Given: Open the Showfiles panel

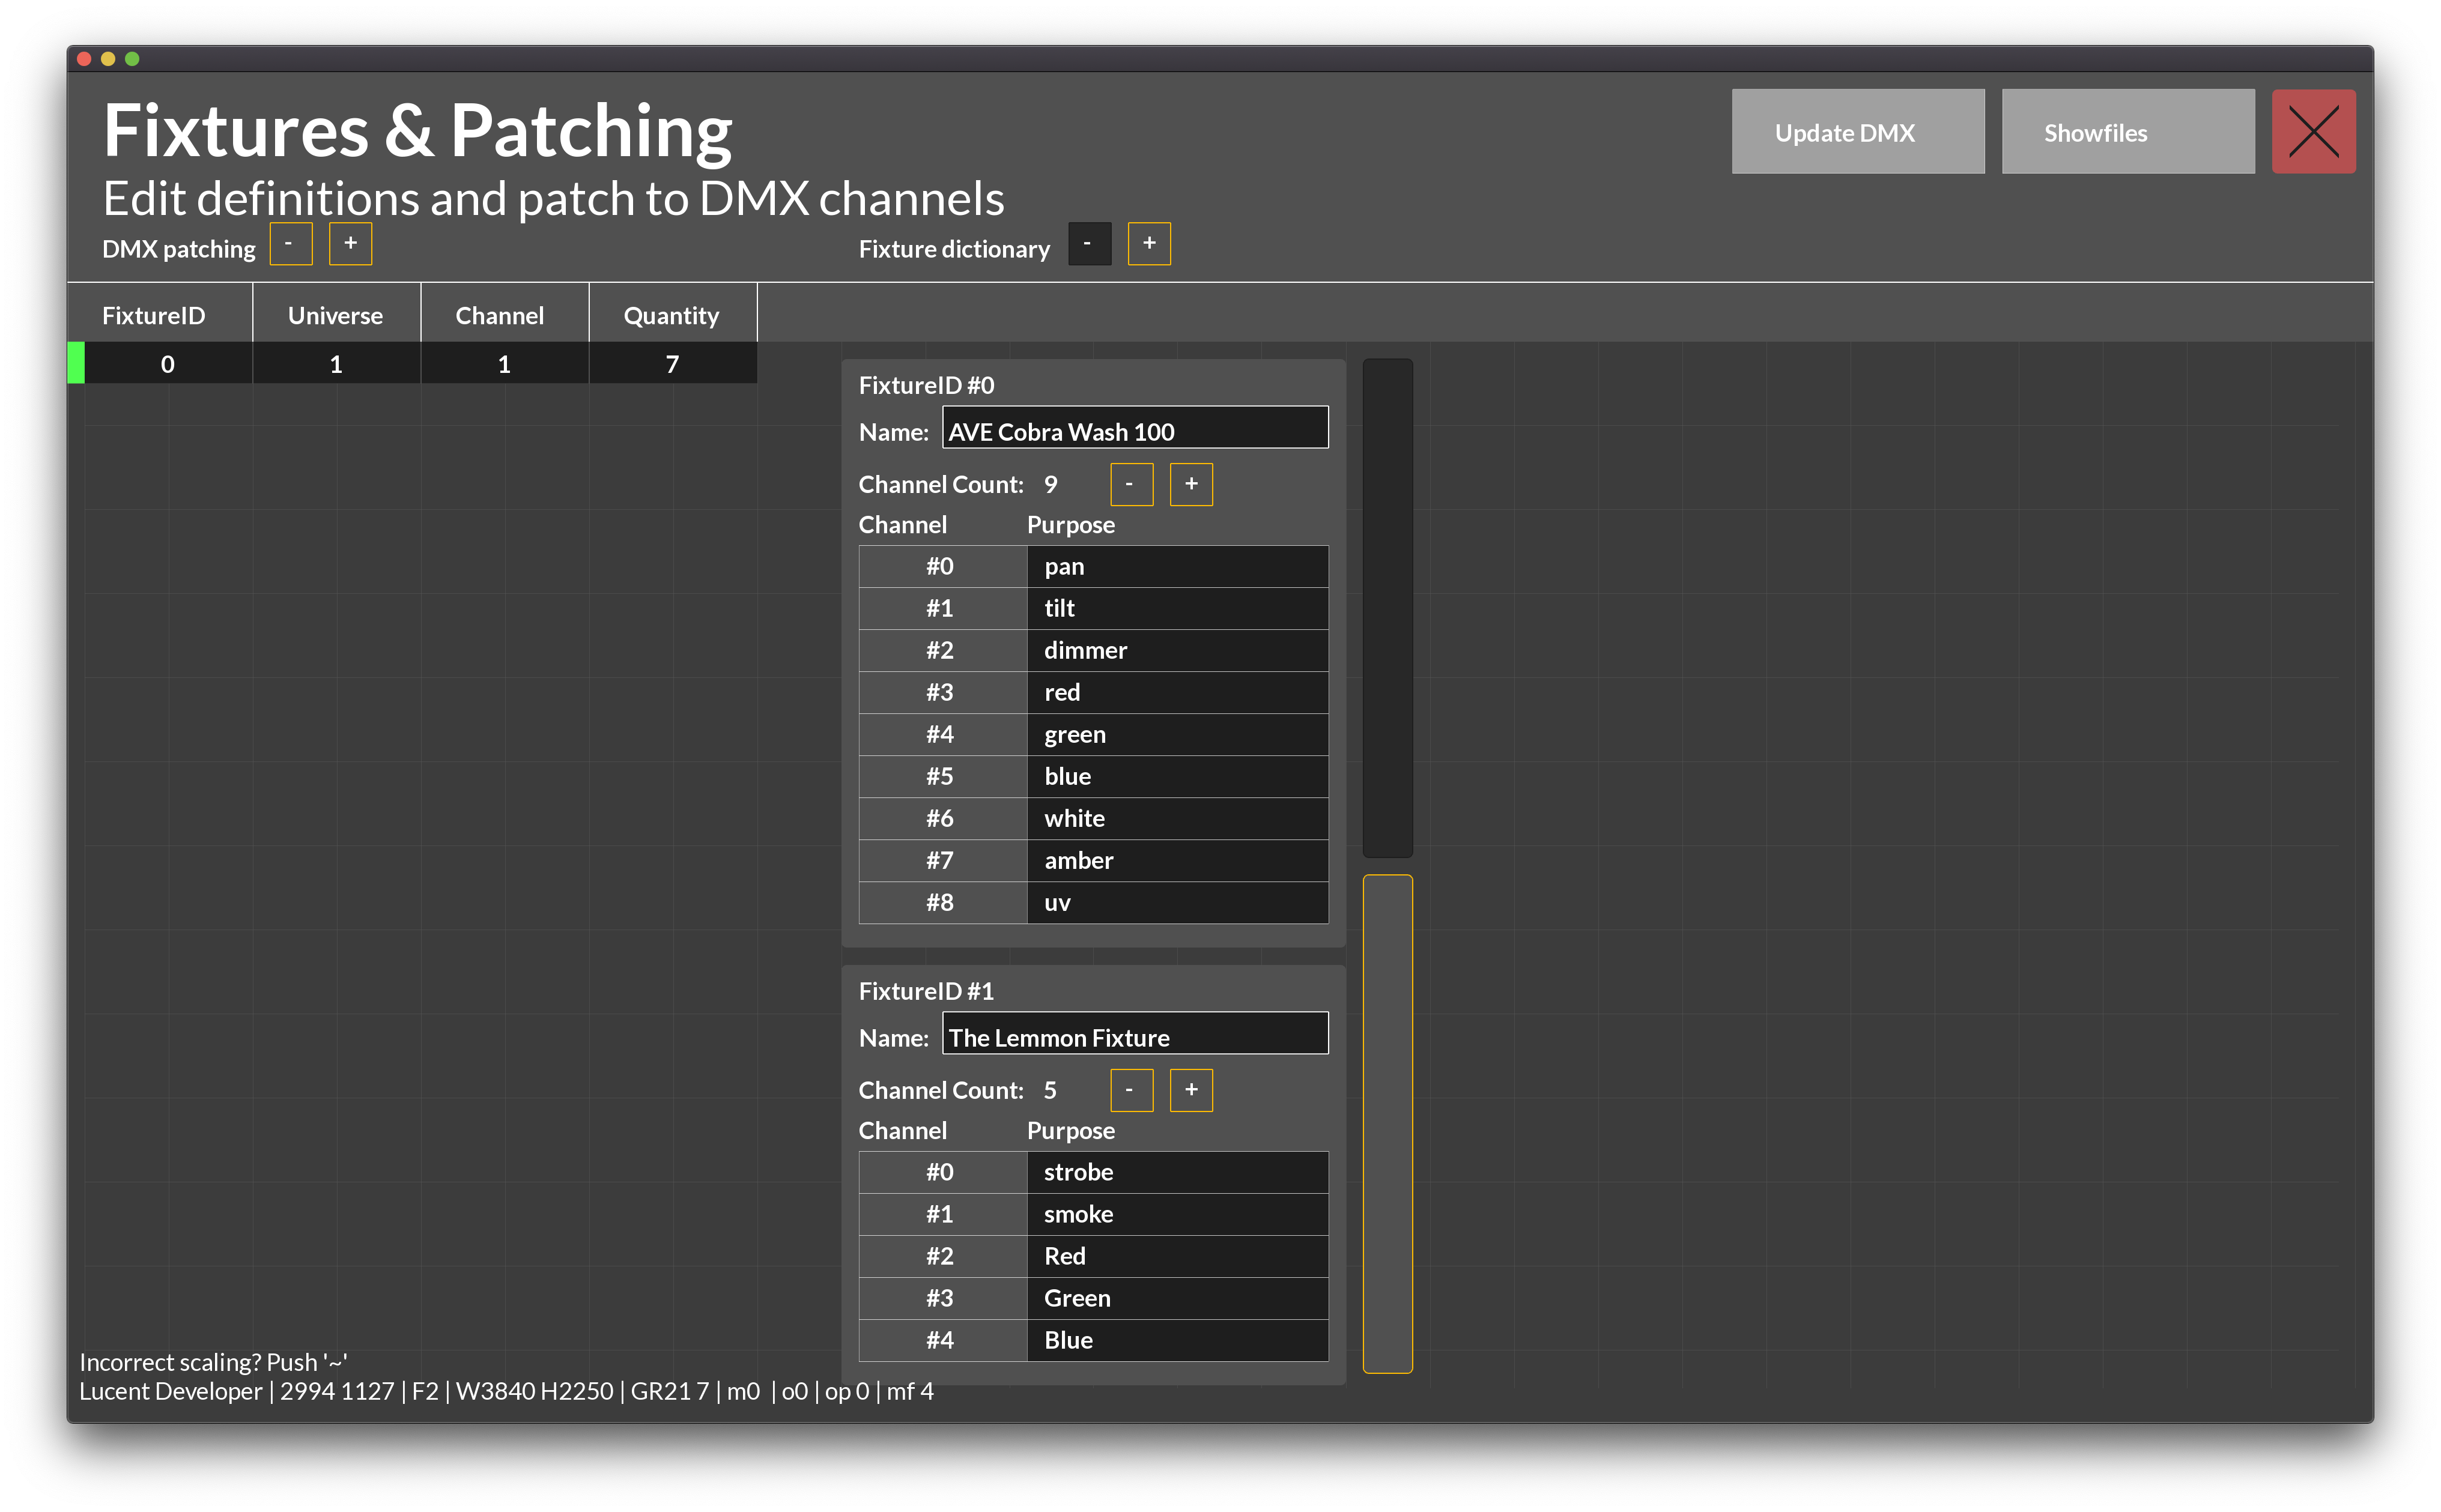Looking at the screenshot, I should [x=2127, y=132].
